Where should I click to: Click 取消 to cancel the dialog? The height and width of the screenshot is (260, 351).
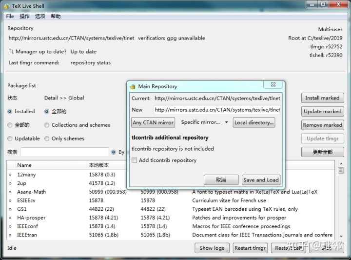(x=221, y=180)
